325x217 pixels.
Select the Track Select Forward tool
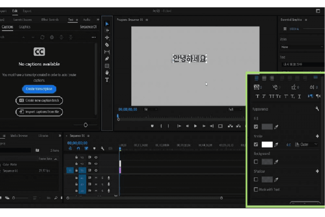click(107, 31)
